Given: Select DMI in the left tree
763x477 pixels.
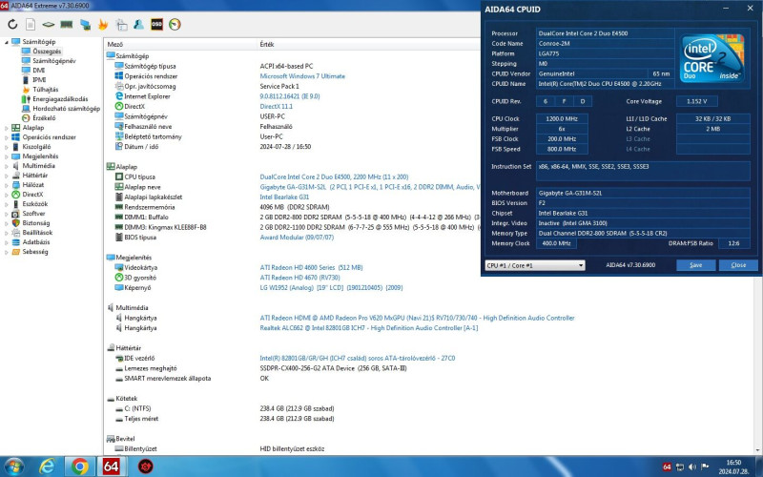Looking at the screenshot, I should click(x=39, y=70).
